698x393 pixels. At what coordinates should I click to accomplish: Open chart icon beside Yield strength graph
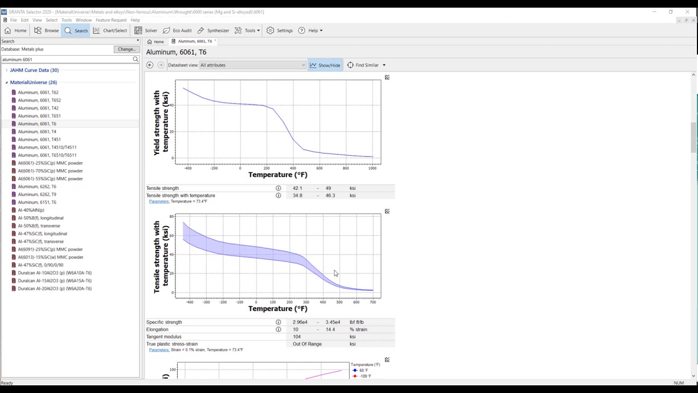[387, 78]
